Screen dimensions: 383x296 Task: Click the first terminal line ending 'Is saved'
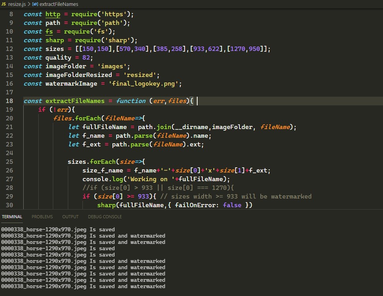click(x=58, y=230)
